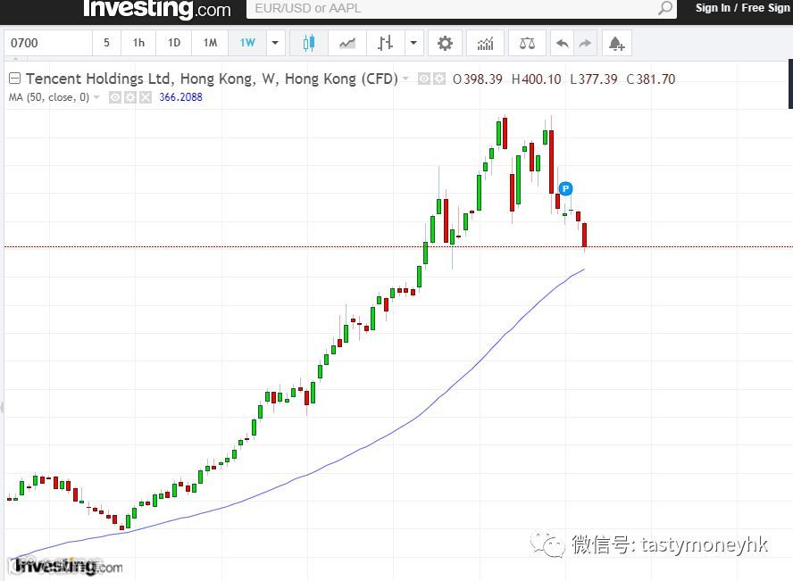Open the indicators icon

[486, 43]
